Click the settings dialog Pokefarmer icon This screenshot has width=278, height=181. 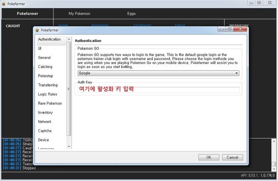point(37,30)
